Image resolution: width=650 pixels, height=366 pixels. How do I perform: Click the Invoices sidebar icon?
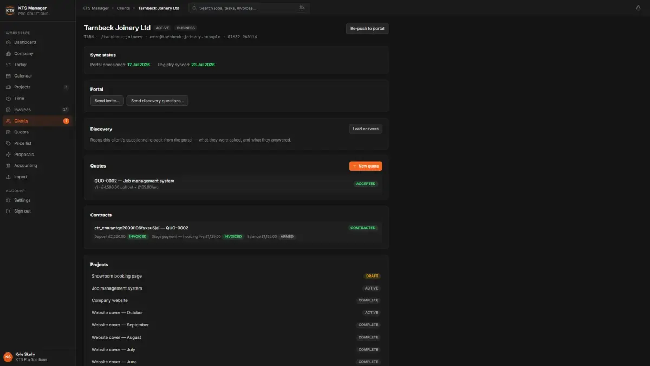click(x=9, y=110)
